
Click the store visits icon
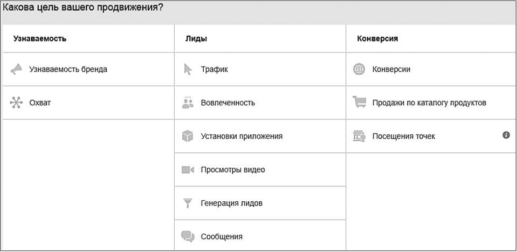(359, 136)
